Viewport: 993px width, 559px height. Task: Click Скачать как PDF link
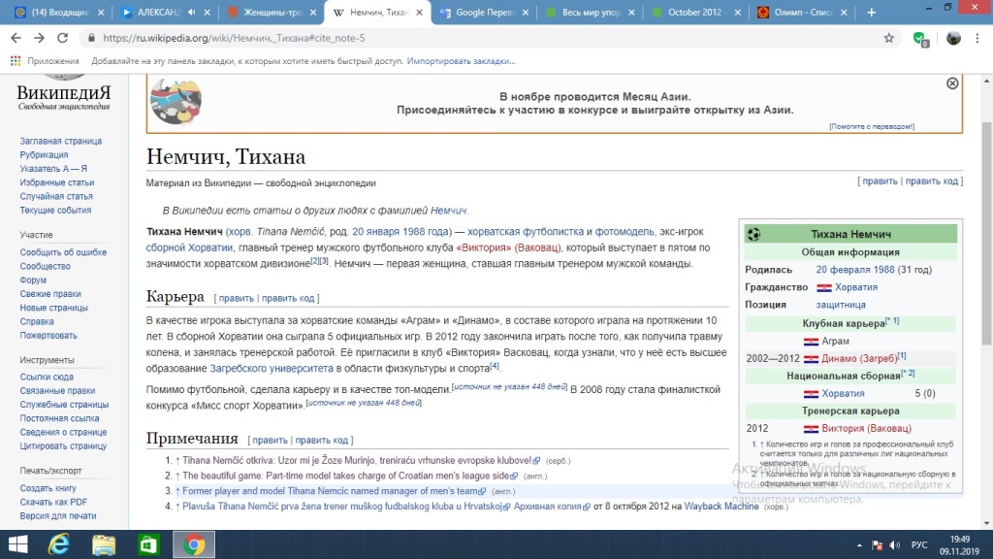click(x=53, y=502)
